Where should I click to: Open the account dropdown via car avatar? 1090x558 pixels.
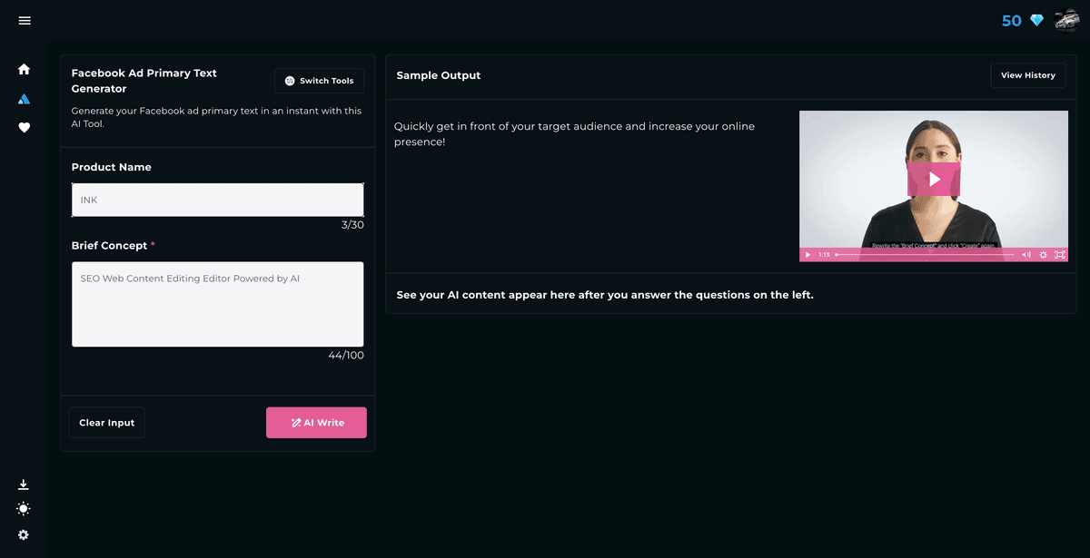tap(1068, 20)
